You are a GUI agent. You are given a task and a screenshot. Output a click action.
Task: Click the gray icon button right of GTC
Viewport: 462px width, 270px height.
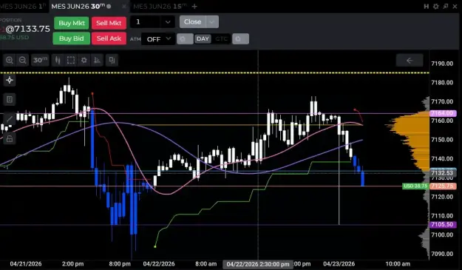click(240, 39)
